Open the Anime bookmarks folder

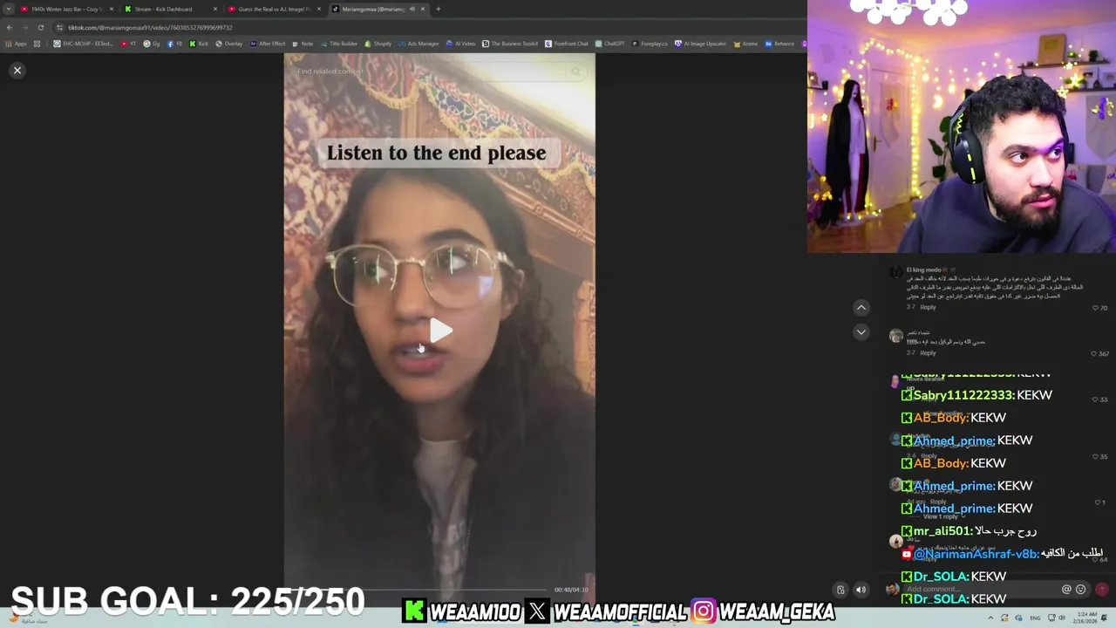(745, 44)
